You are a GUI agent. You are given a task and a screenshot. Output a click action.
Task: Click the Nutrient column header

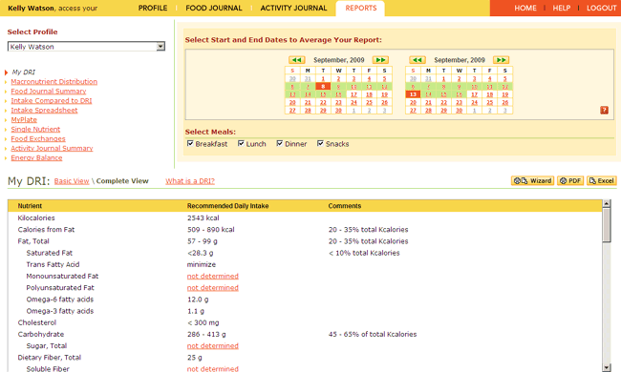coord(30,206)
